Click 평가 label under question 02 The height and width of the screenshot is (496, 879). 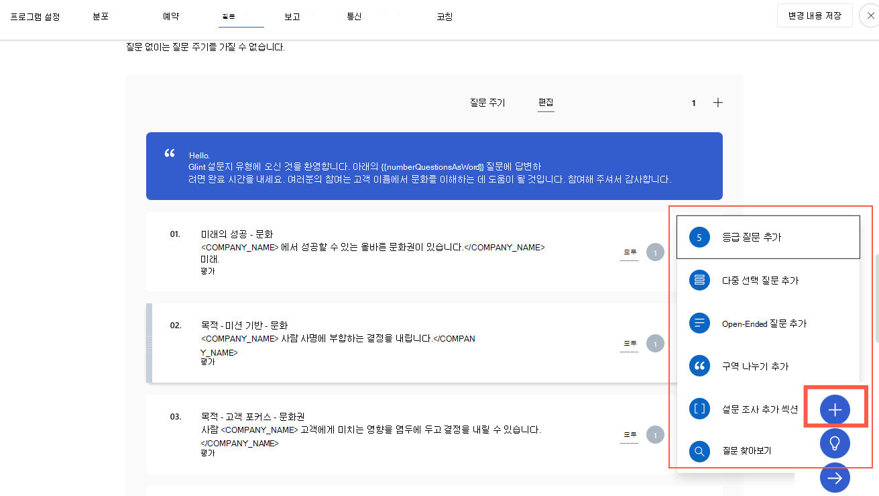click(208, 362)
